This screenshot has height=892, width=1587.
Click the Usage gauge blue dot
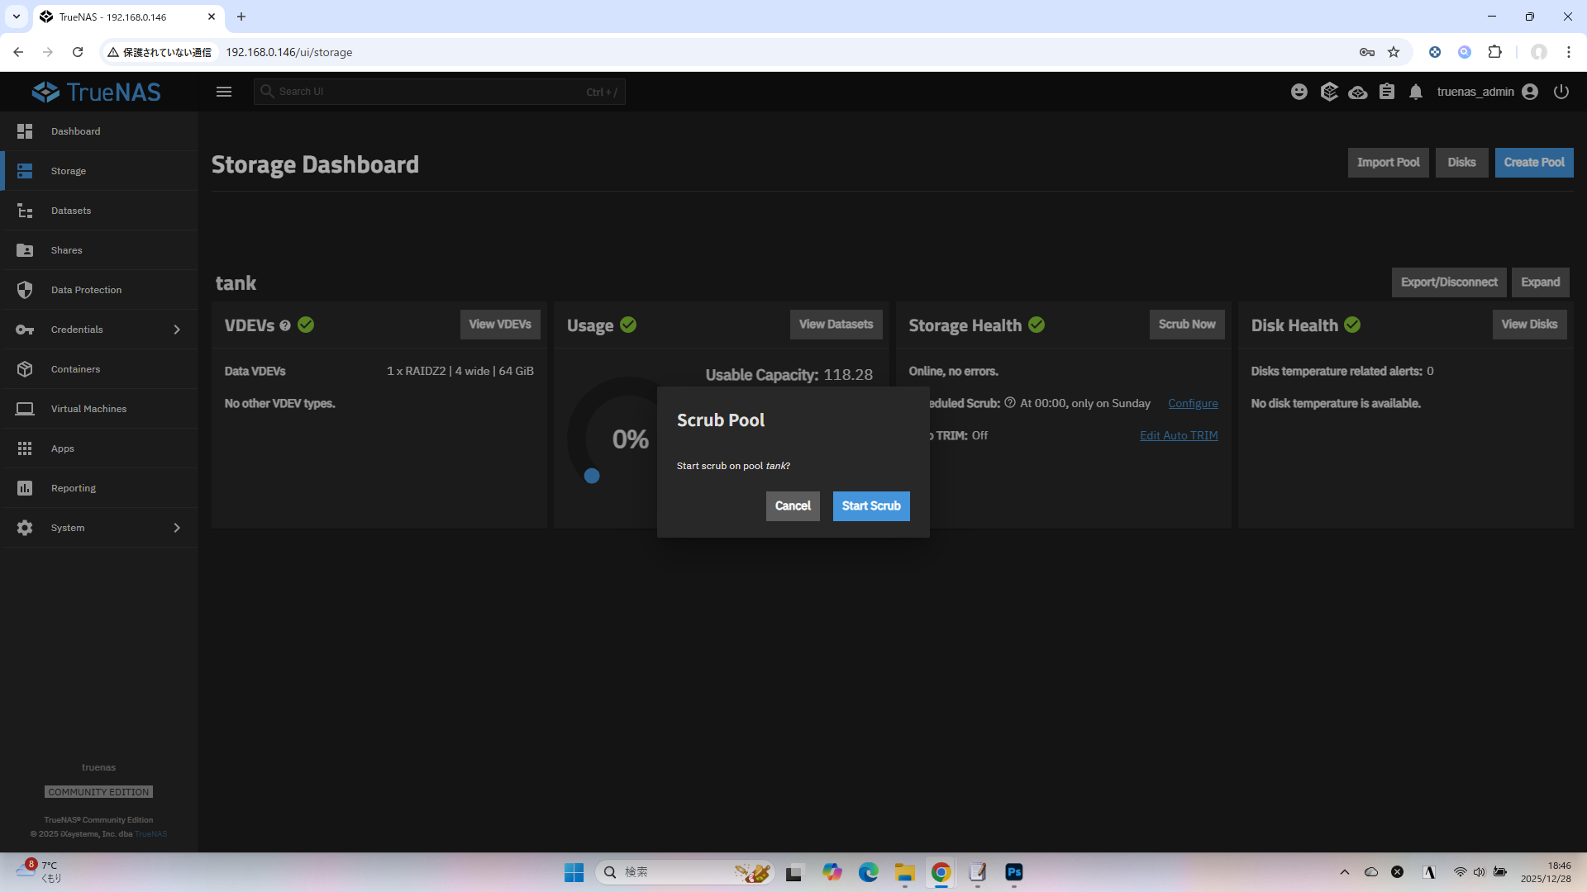pyautogui.click(x=592, y=476)
